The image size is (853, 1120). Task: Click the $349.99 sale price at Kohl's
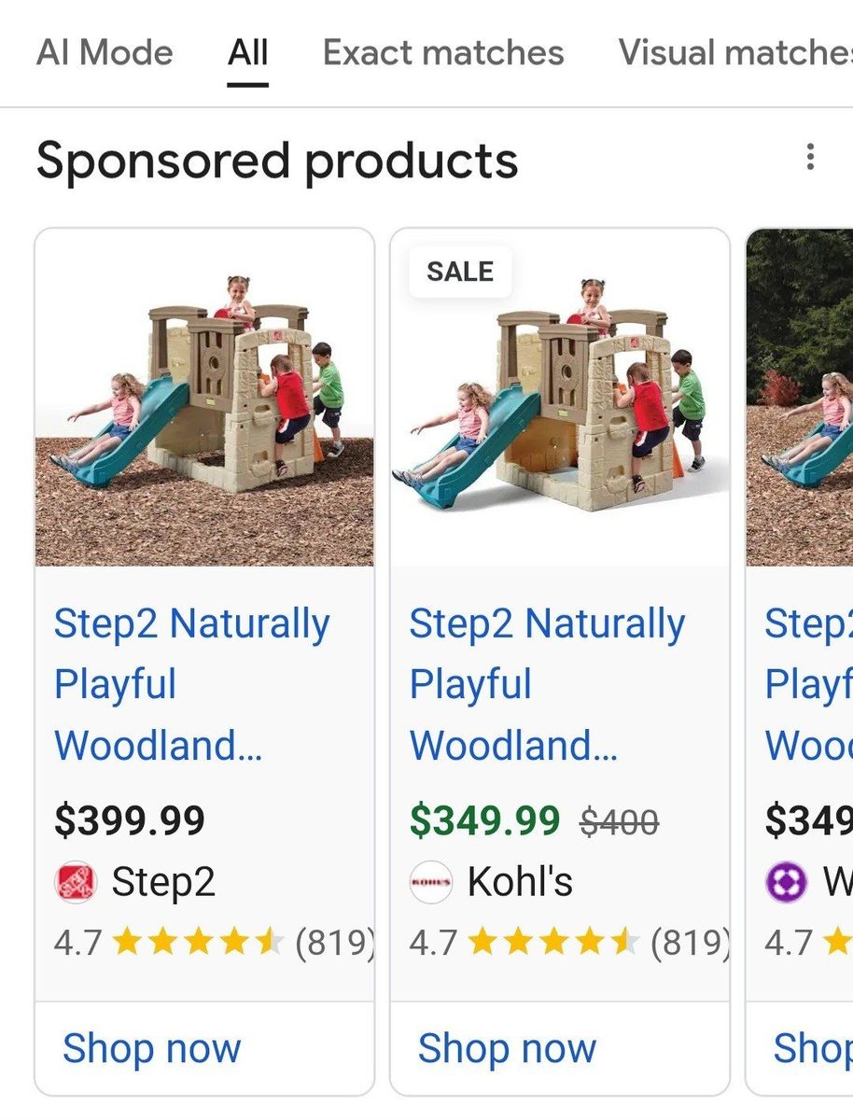coord(484,821)
